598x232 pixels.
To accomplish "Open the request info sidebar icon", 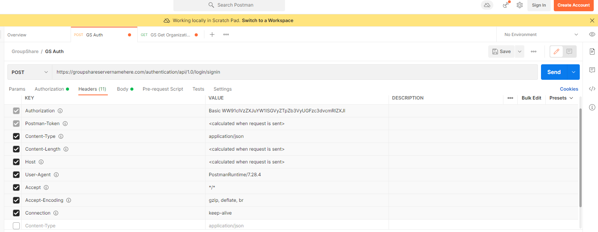I will pos(592,107).
